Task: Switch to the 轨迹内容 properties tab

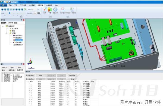Action: [20, 70]
